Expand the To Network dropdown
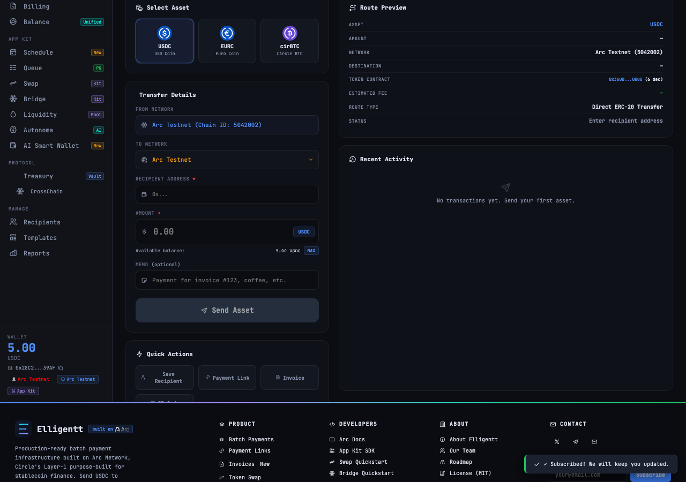Screen dimensions: 686x482 pos(227,160)
